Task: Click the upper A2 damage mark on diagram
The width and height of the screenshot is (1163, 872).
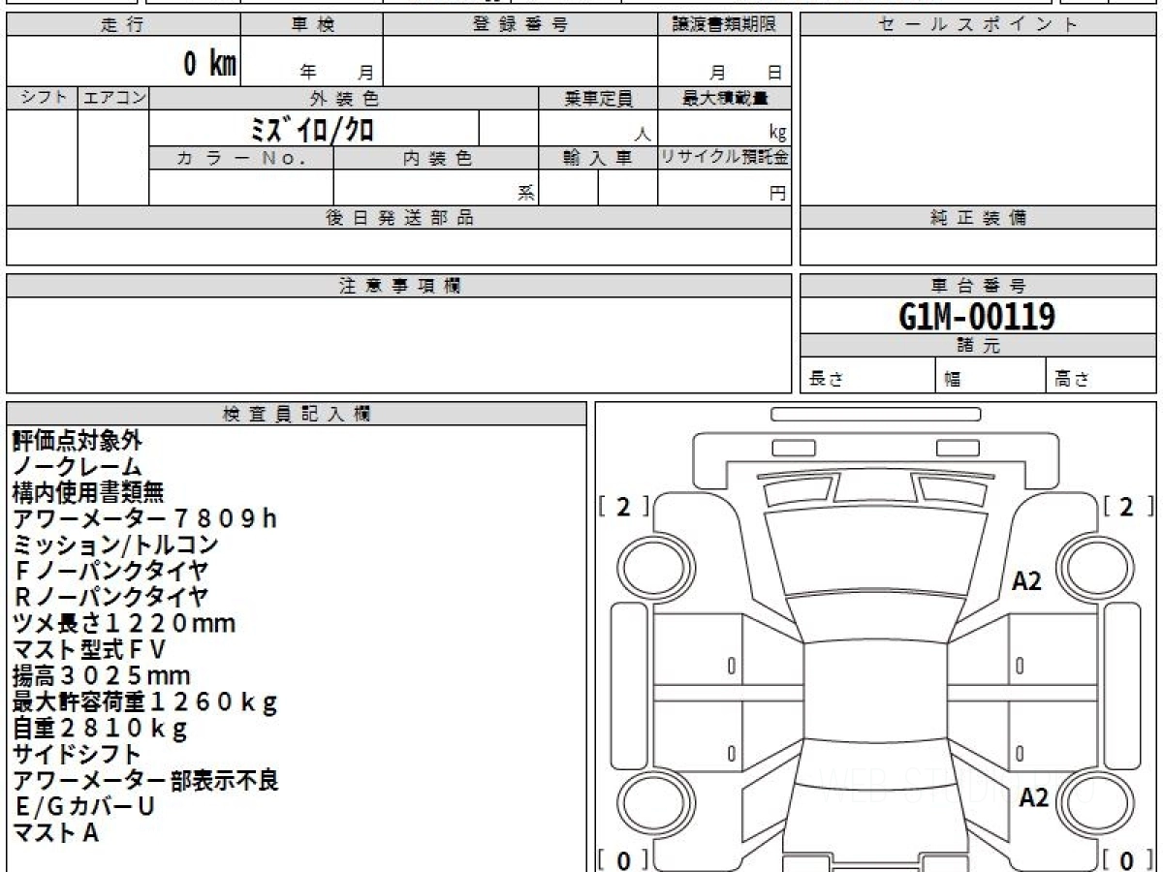Action: 1026,581
